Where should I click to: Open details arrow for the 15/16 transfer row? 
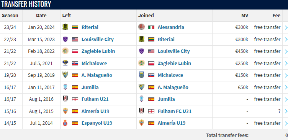286,111
